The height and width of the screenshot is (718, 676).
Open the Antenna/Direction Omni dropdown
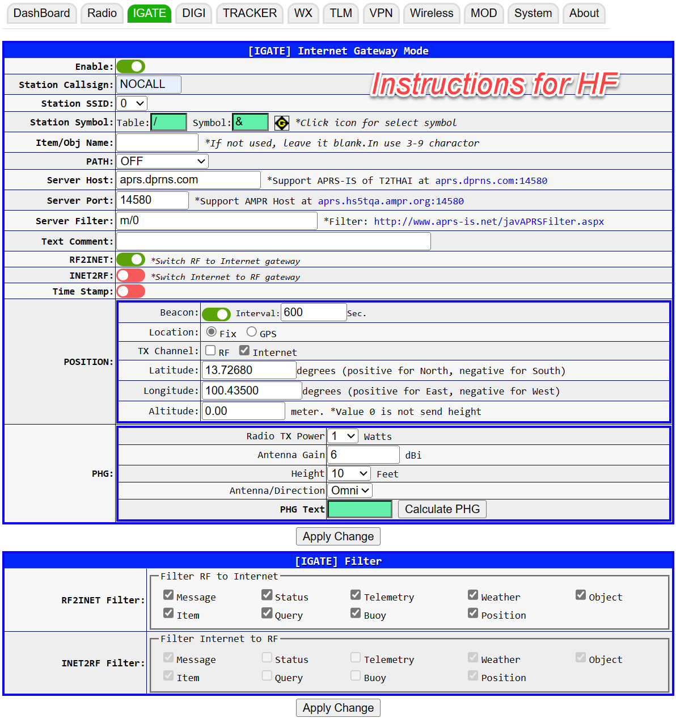tap(350, 491)
